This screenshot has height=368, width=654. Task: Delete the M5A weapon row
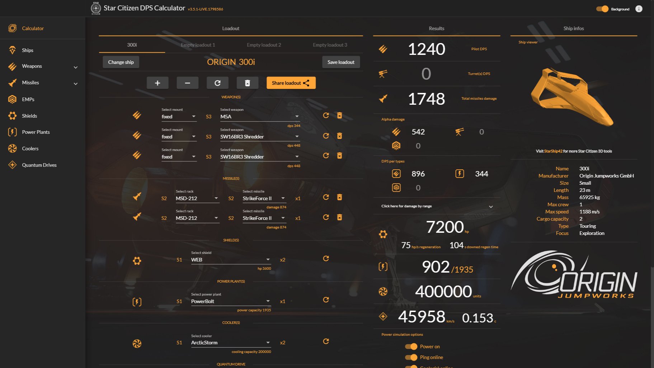[339, 115]
